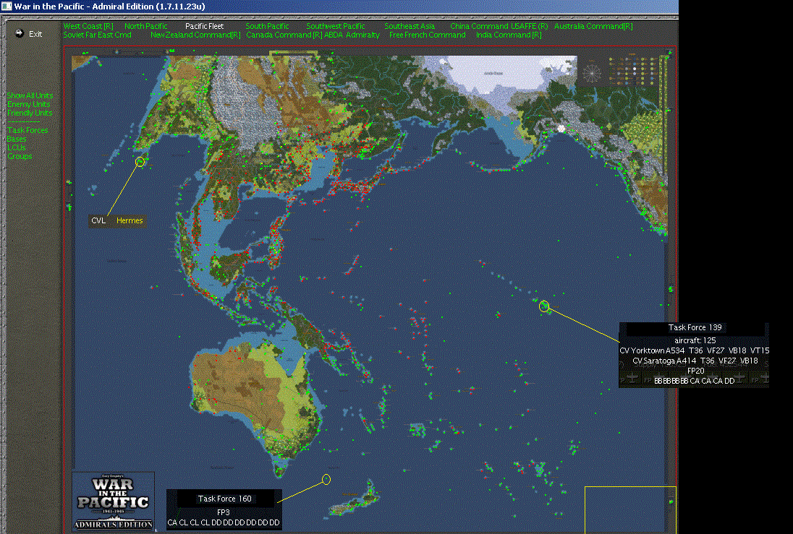
Task: Select the South Pacific command
Action: point(267,26)
